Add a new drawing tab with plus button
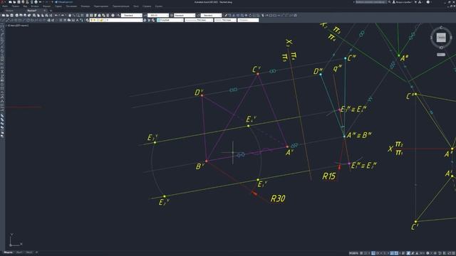Viewport: 456px width, 256px height. 51,11
